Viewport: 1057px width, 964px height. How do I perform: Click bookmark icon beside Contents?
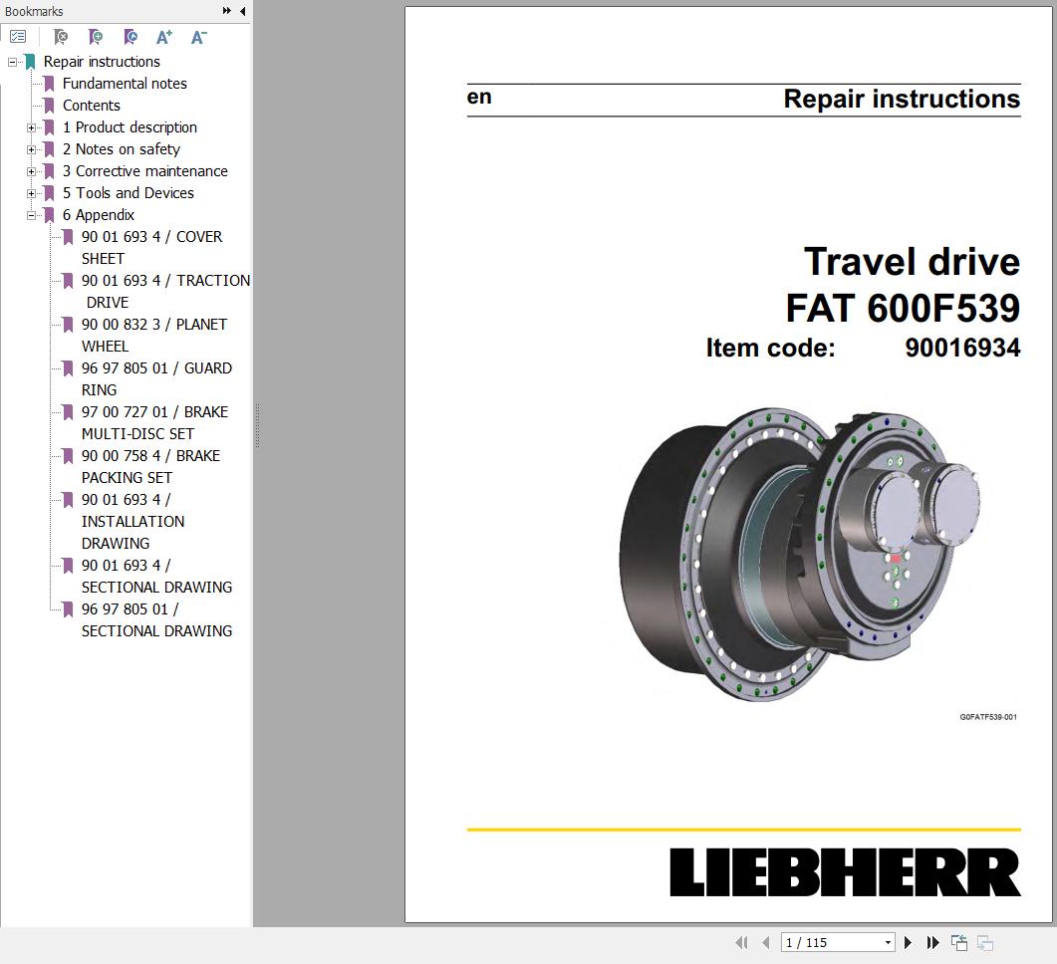(x=49, y=106)
